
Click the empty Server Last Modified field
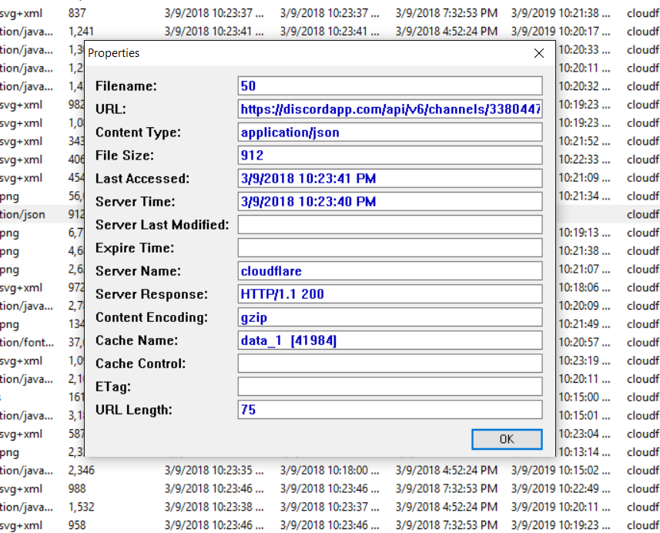[x=389, y=224]
